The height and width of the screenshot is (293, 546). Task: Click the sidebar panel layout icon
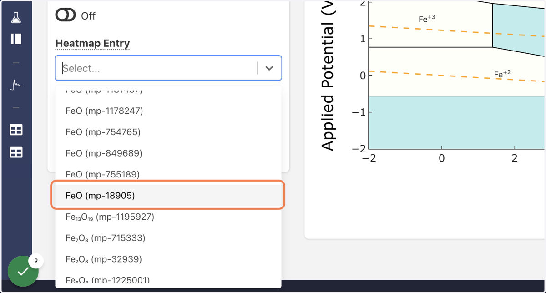tap(16, 39)
